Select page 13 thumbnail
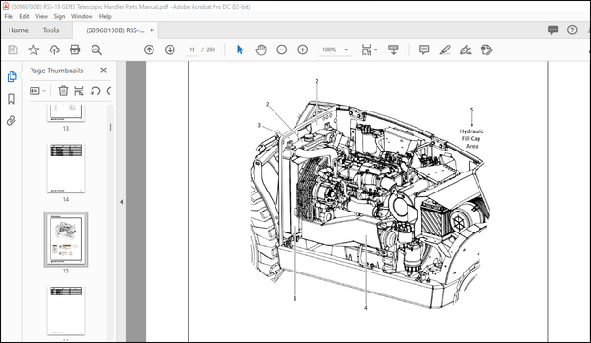Screen dimensions: 591x343 click(x=66, y=113)
